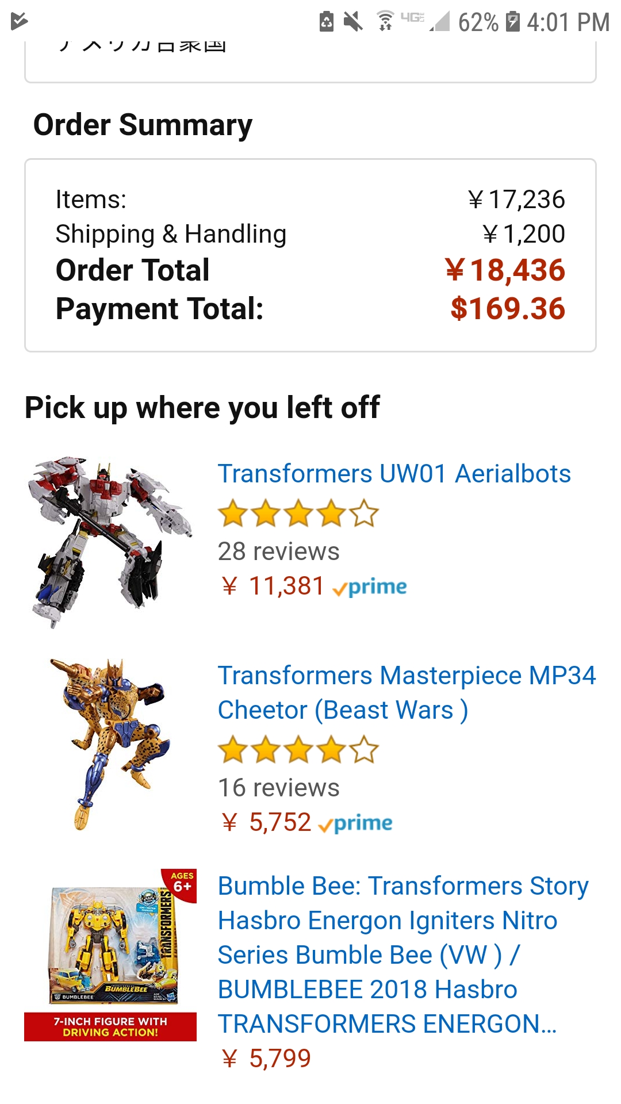Viewport: 621px width, 1104px height.
Task: Tap the Aerialbots star rating
Action: (x=298, y=513)
